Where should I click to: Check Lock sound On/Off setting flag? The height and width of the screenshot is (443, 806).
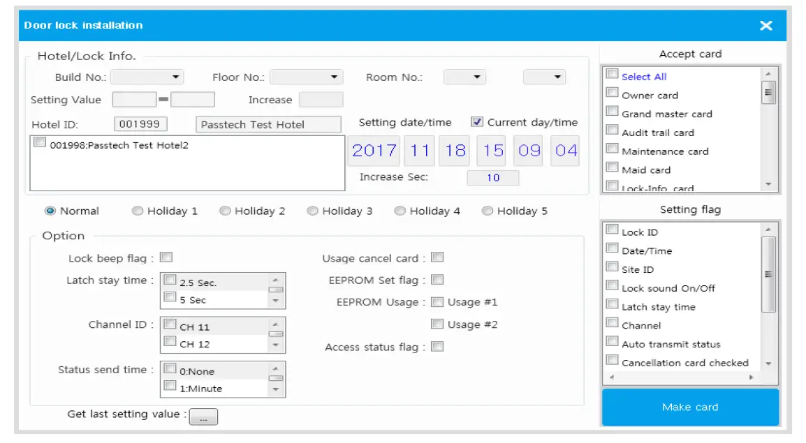pos(612,285)
